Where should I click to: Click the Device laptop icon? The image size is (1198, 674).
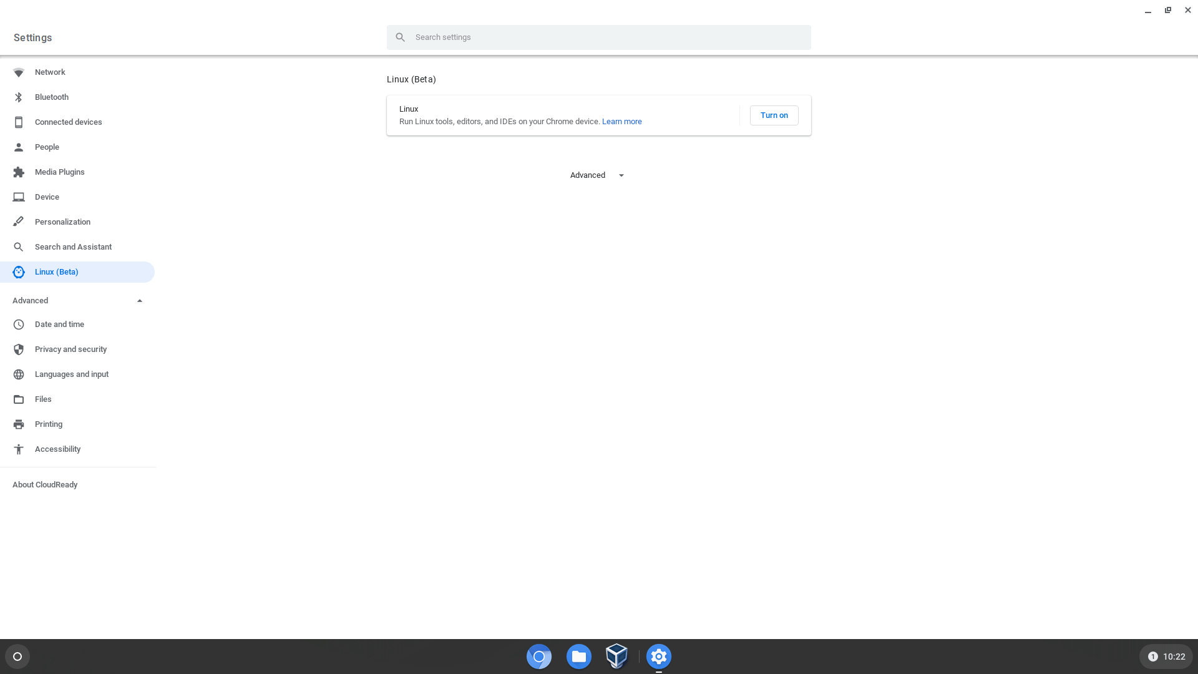click(x=19, y=197)
